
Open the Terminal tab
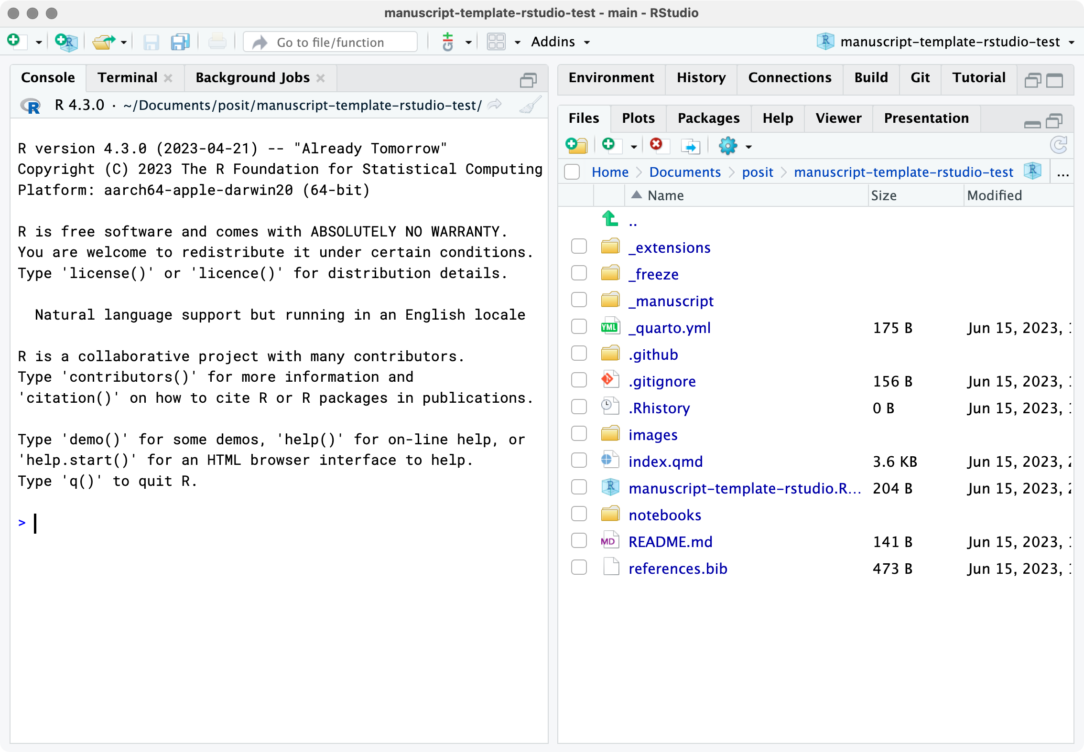click(127, 77)
